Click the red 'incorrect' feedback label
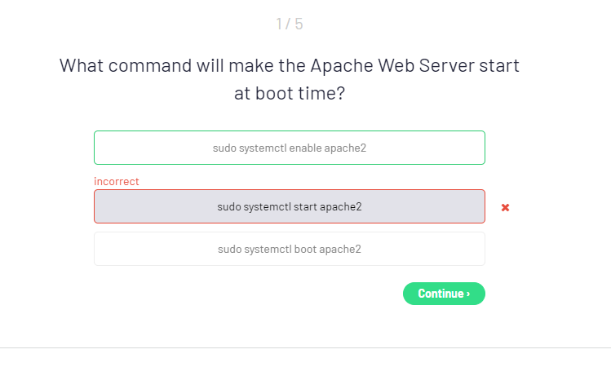Screen dimensions: 611x376 click(117, 181)
